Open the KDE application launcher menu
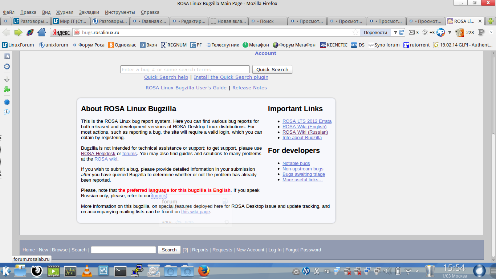This screenshot has width=496, height=279. [x=6, y=271]
